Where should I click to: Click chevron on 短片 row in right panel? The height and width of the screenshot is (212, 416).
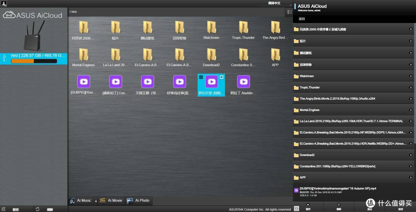click(x=411, y=41)
